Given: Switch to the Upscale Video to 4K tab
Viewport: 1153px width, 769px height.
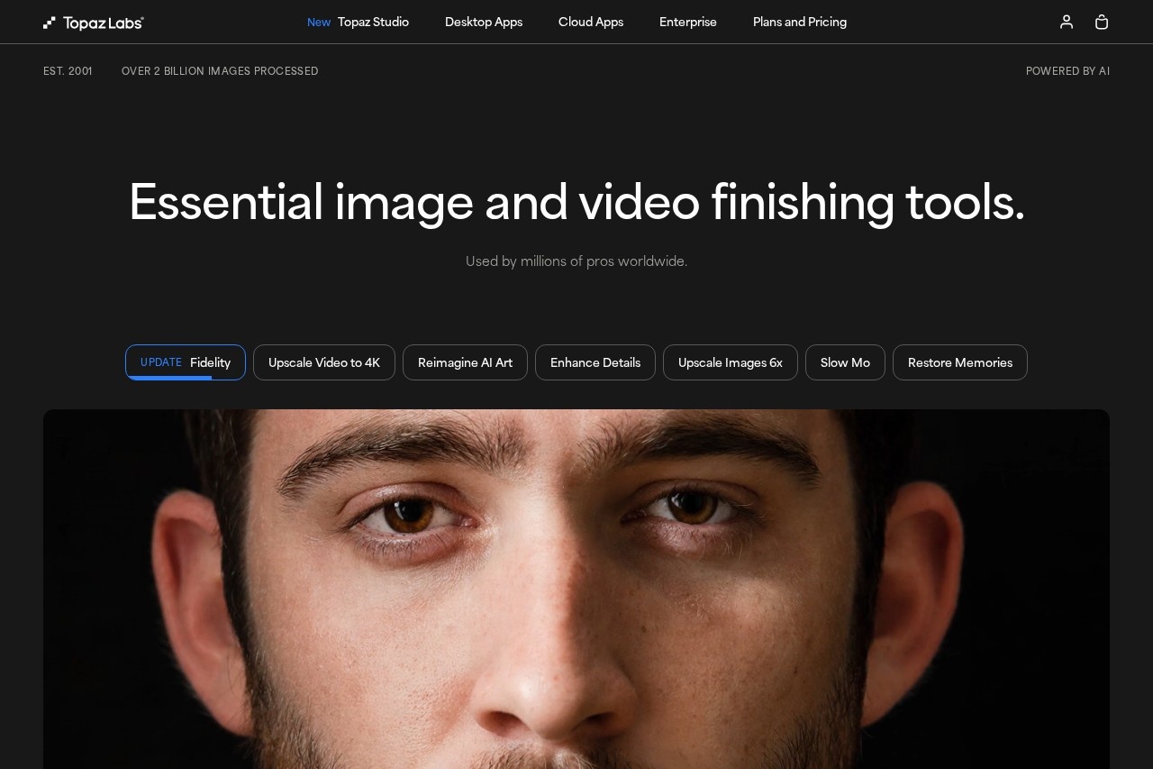Looking at the screenshot, I should point(324,362).
